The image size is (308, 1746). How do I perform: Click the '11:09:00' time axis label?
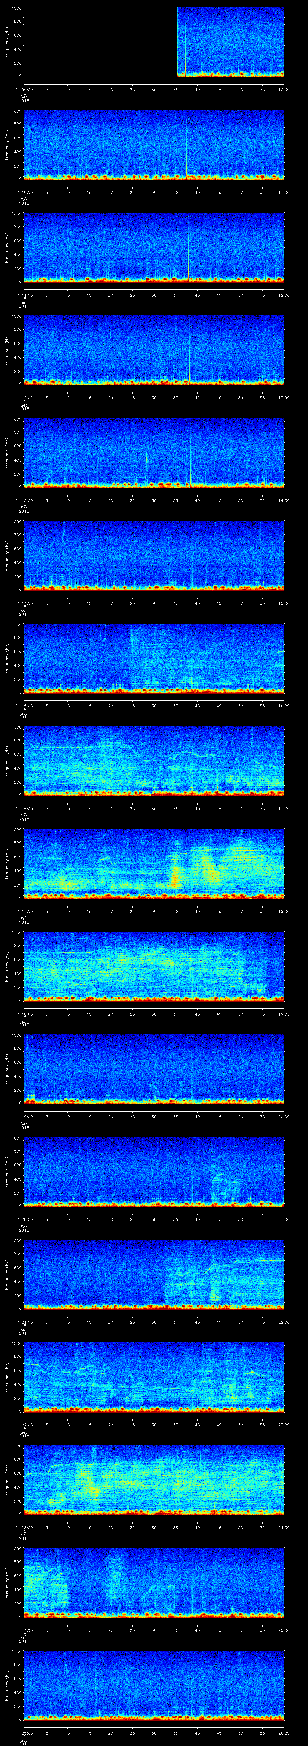coord(24,89)
